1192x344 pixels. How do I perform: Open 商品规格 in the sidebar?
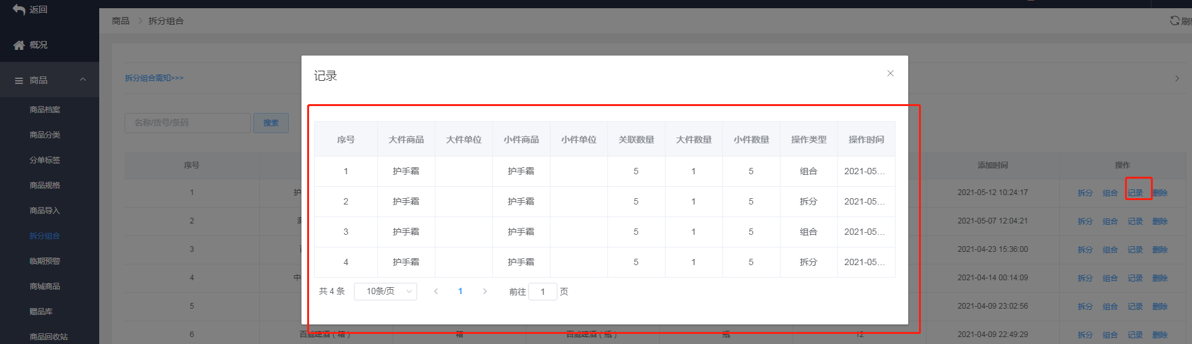pos(45,186)
